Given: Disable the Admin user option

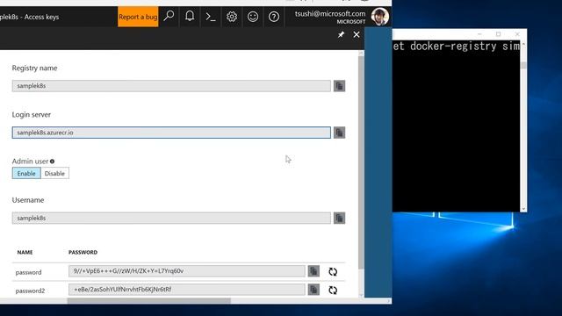Looking at the screenshot, I should (54, 174).
